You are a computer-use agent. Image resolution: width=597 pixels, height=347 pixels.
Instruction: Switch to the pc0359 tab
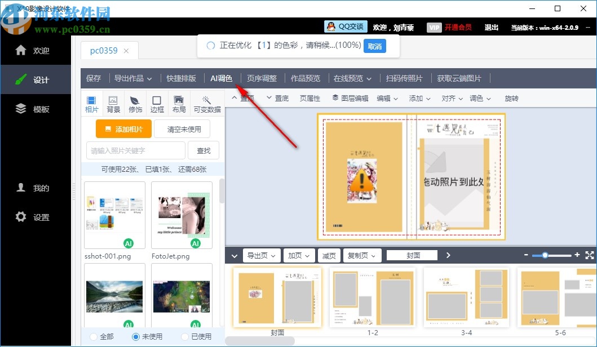tap(104, 50)
